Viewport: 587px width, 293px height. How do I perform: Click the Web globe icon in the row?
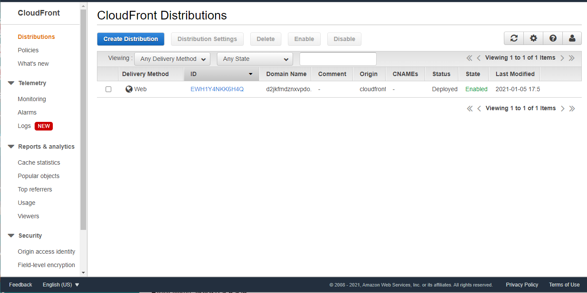coord(129,89)
